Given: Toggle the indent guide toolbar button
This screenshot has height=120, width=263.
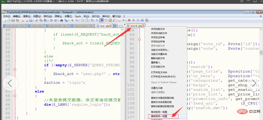Looking at the screenshot, I should 101,20.
